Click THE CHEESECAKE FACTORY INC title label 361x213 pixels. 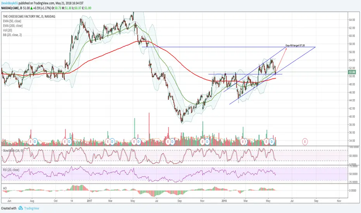(x=29, y=17)
